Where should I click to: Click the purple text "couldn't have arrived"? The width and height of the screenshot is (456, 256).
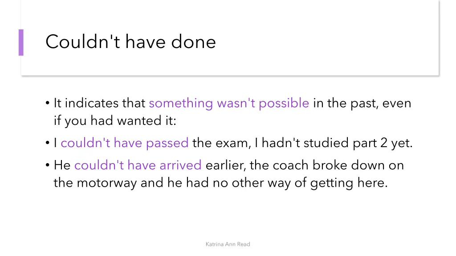(138, 165)
